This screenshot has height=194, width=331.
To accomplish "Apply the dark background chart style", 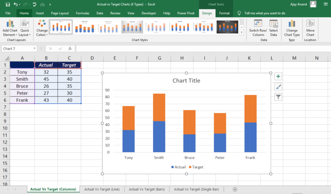I will point(228,27).
